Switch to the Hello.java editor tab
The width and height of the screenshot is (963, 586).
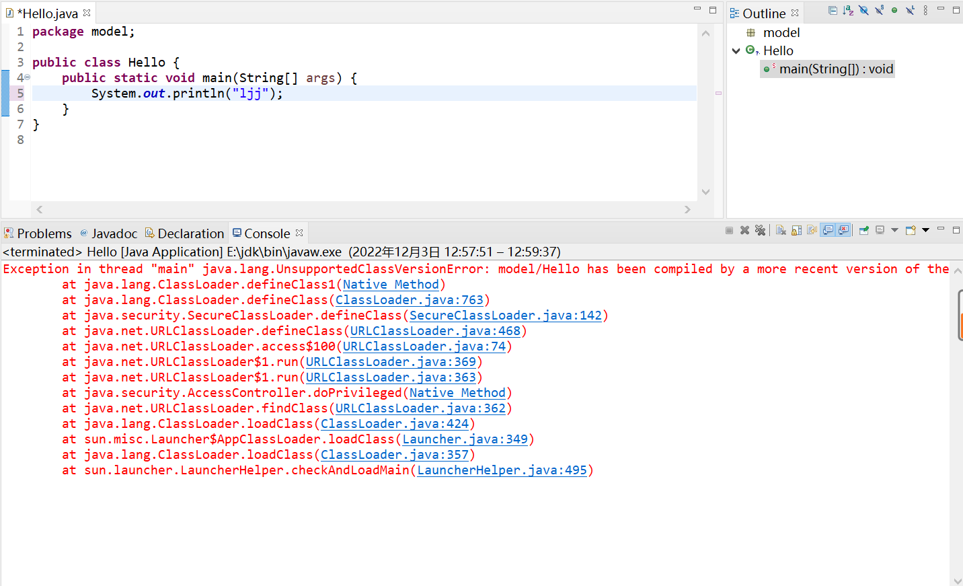click(x=47, y=13)
